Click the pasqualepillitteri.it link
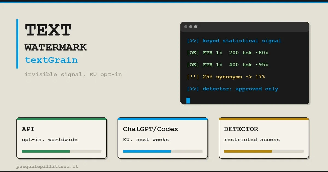This screenshot has width=328, height=172. pos(47,166)
